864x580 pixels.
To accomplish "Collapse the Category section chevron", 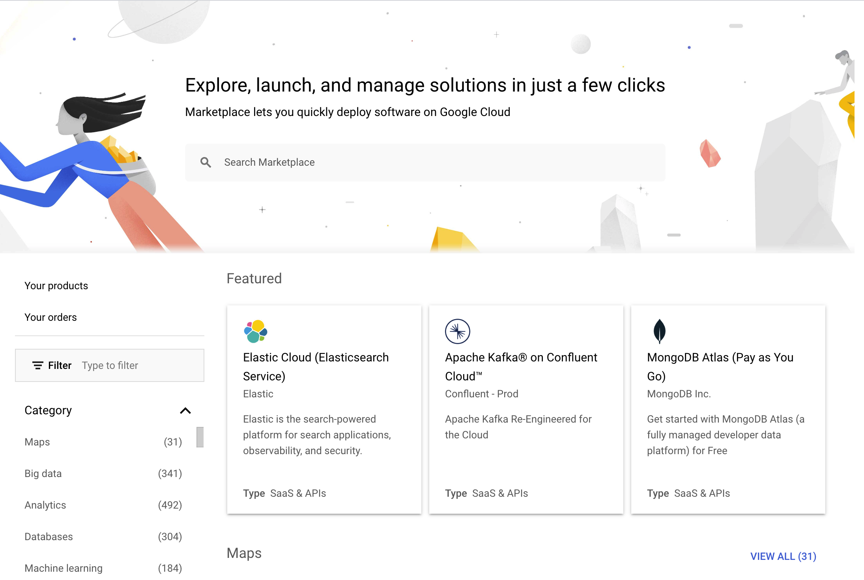I will [x=185, y=411].
